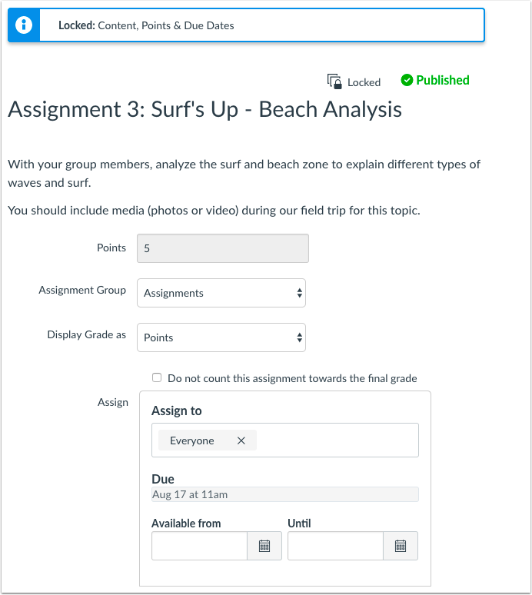532x595 pixels.
Task: Click the 'Do not count this assignment' label
Action: click(292, 378)
